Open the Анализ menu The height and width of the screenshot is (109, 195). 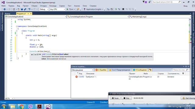pos(77,6)
